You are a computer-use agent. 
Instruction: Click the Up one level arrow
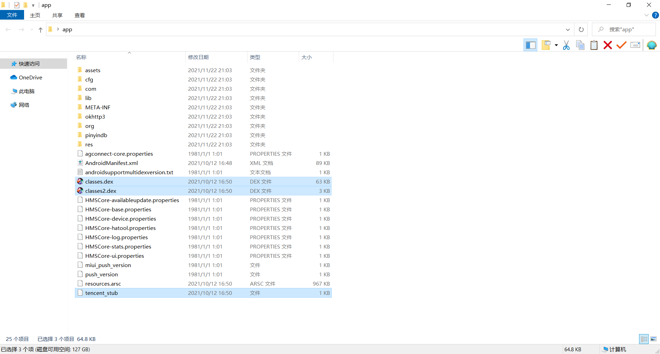[x=41, y=30]
